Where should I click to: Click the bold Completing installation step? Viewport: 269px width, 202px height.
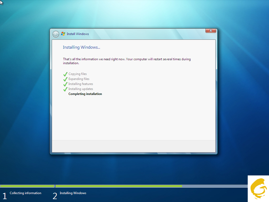coord(85,94)
